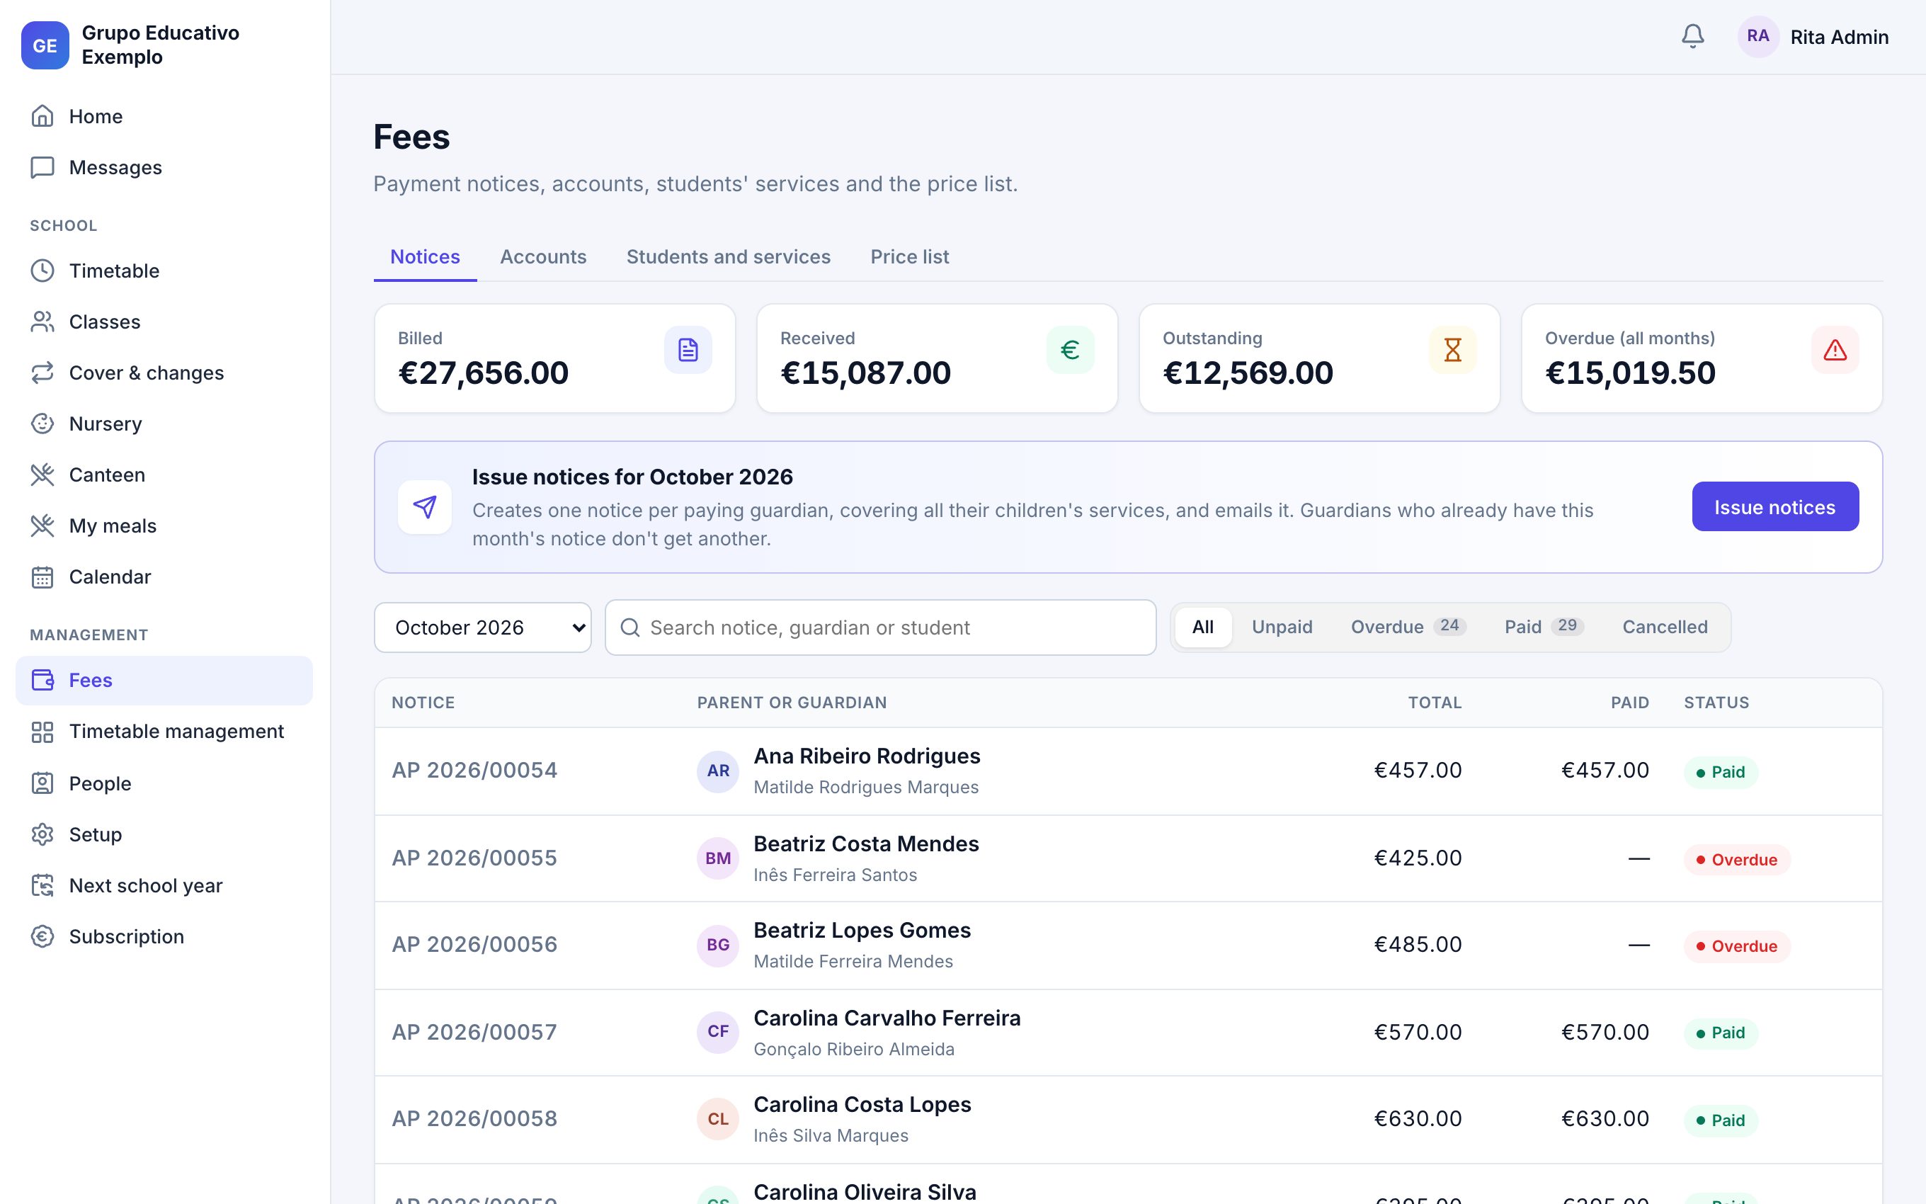Click the Messages chat icon
This screenshot has height=1204, width=1926.
tap(42, 167)
